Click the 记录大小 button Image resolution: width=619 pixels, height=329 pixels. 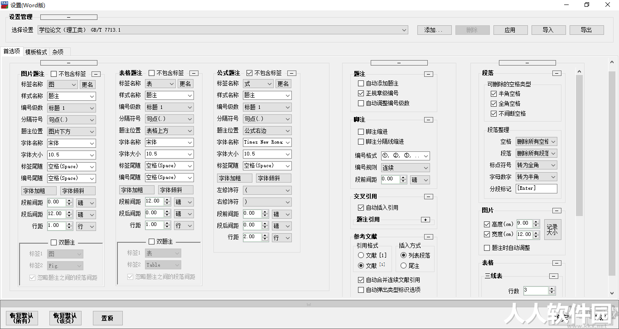tap(552, 230)
